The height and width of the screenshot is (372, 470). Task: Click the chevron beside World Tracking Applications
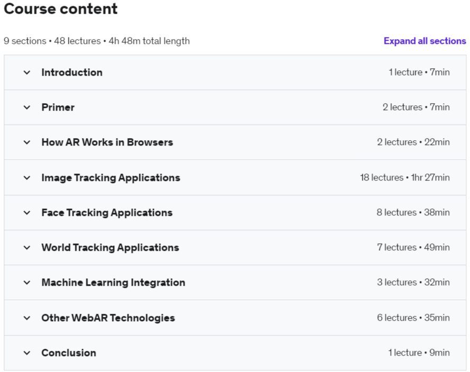(27, 248)
